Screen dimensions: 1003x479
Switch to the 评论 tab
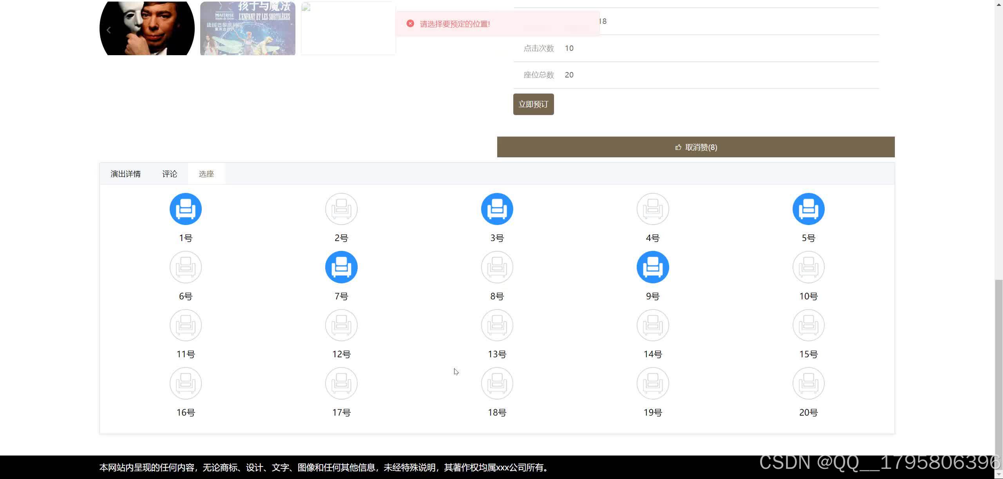[x=170, y=174]
